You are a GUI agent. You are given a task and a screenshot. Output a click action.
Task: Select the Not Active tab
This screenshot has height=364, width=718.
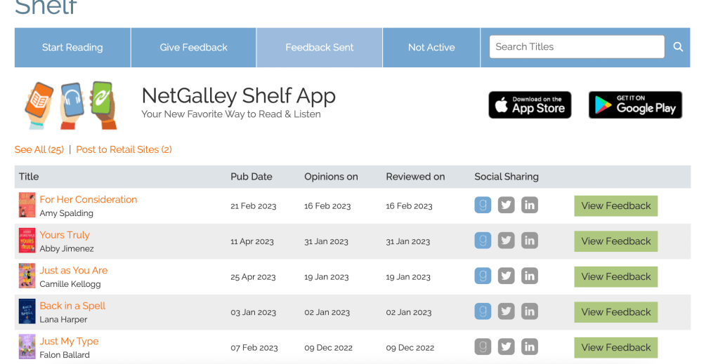431,48
